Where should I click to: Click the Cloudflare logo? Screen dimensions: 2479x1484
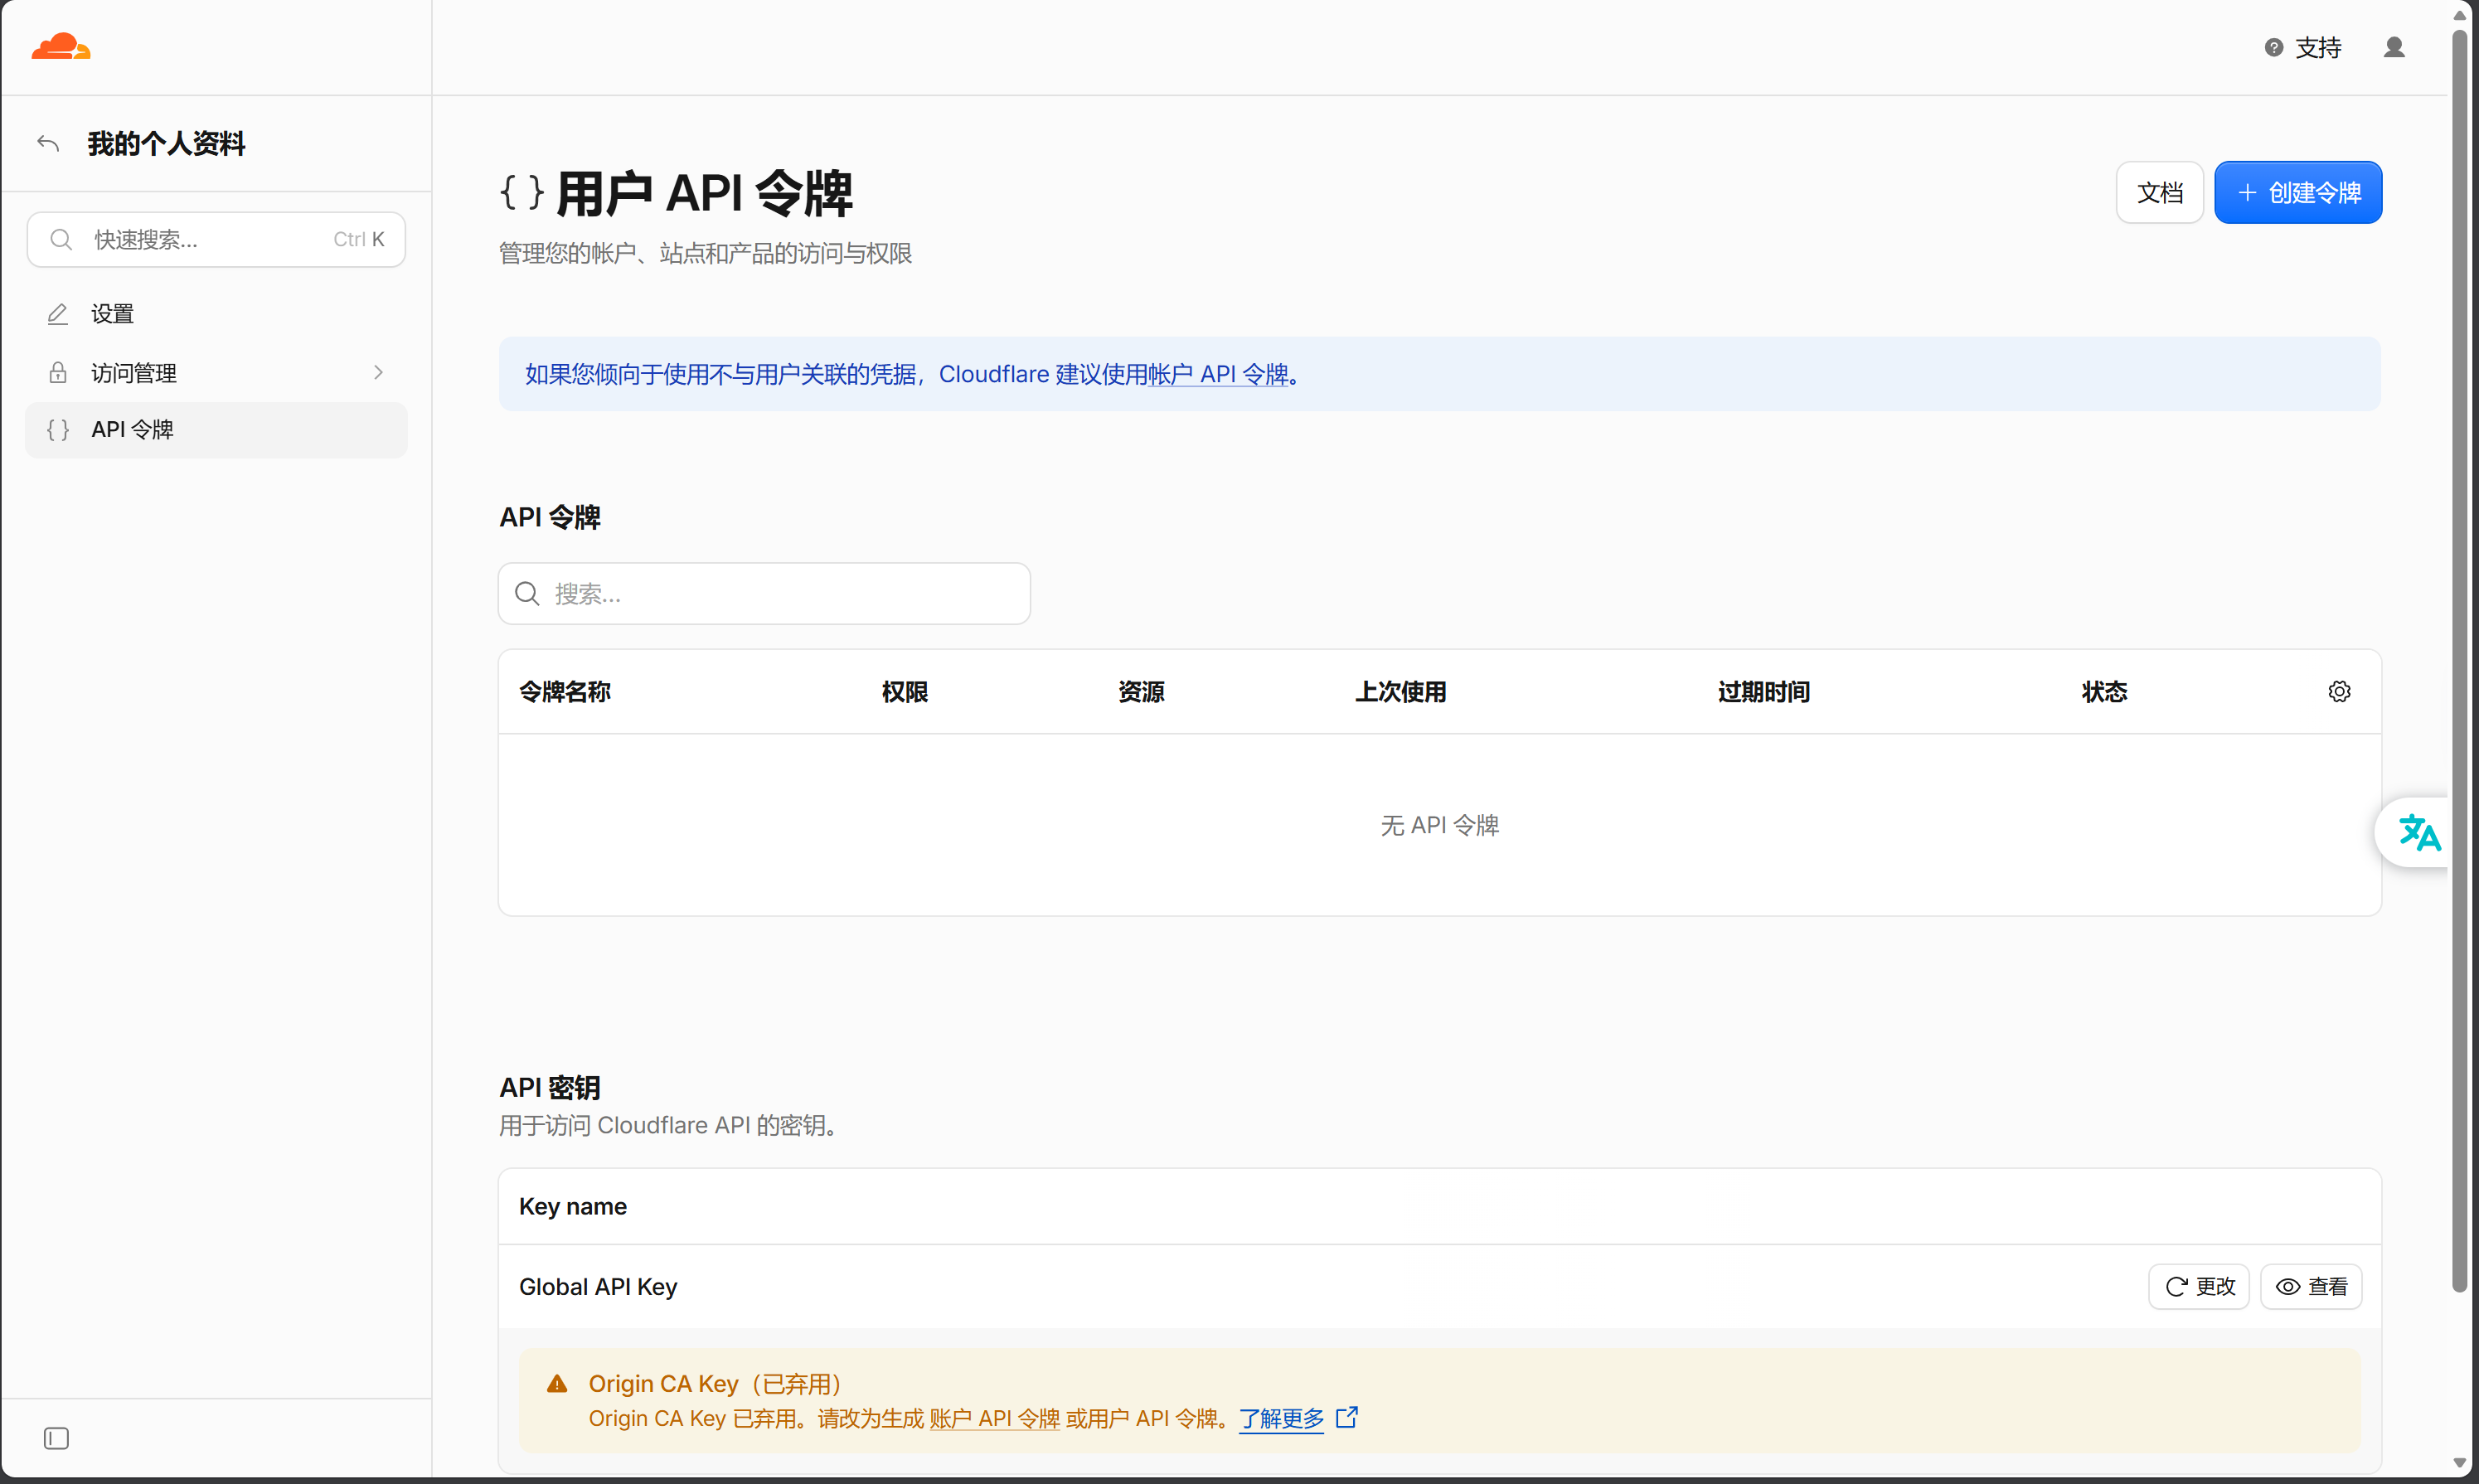(x=61, y=47)
